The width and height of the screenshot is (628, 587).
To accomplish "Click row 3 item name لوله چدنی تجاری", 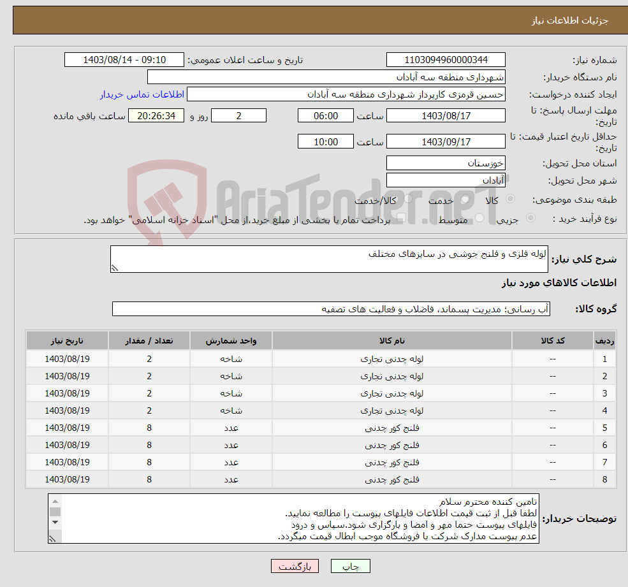I will (391, 393).
